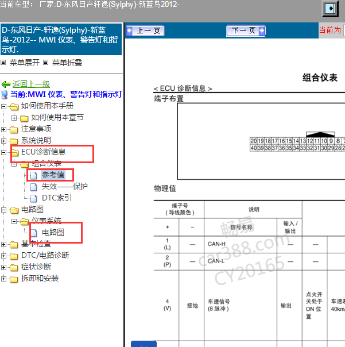Select the 系统说明 folder

click(x=36, y=140)
